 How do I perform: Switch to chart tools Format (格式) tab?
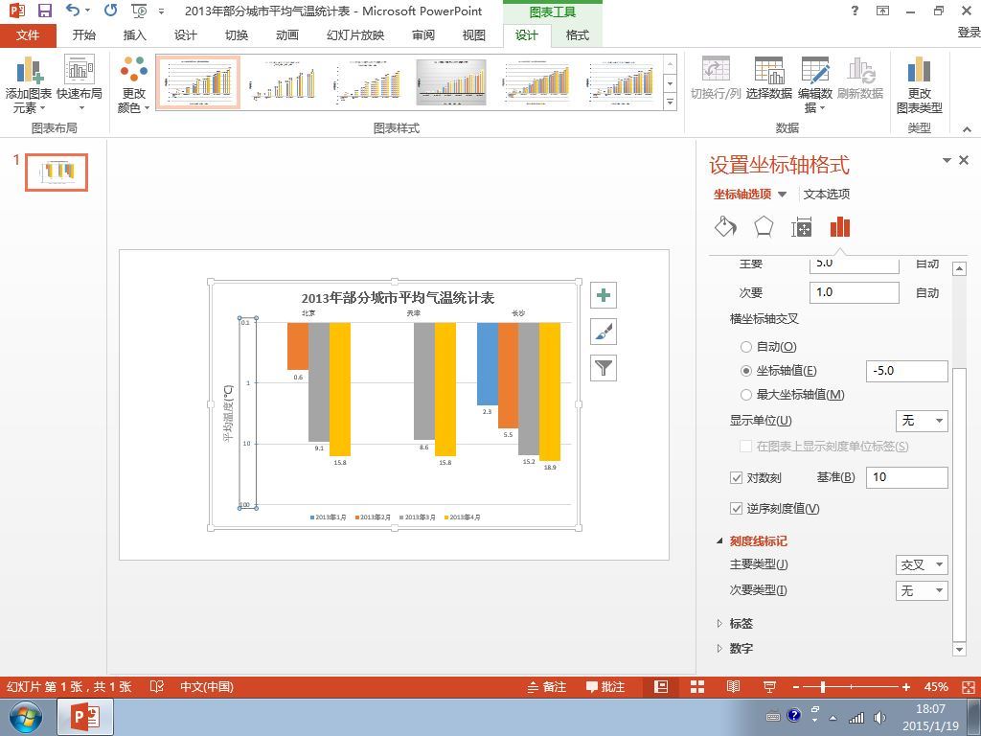click(577, 35)
